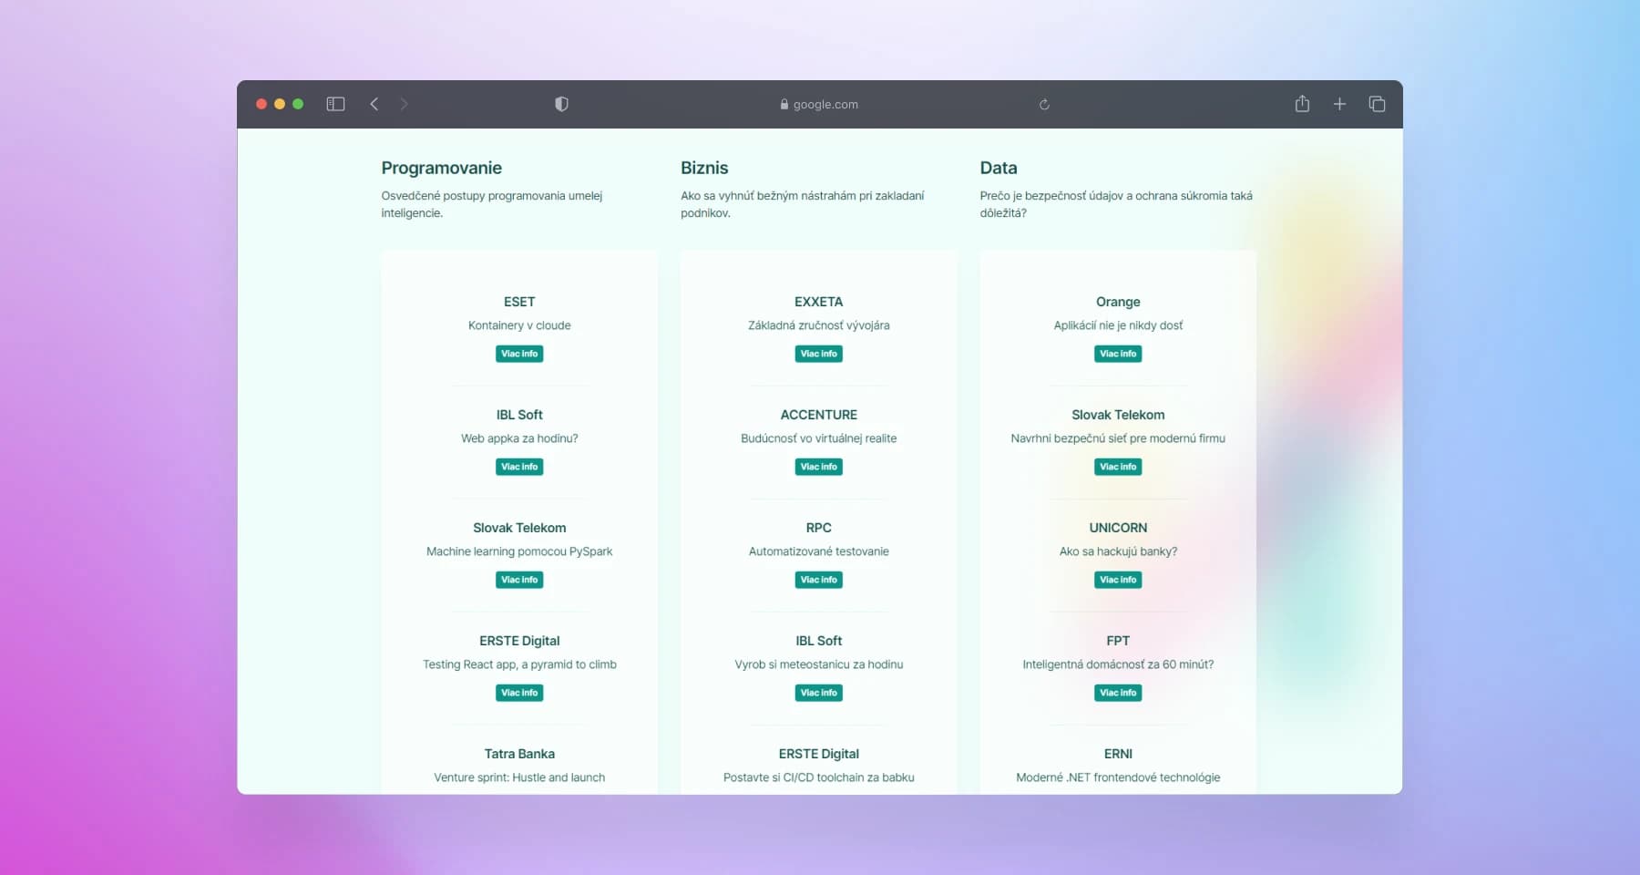
Task: Click Testing React app, a pyramid to climb
Action: point(519,664)
